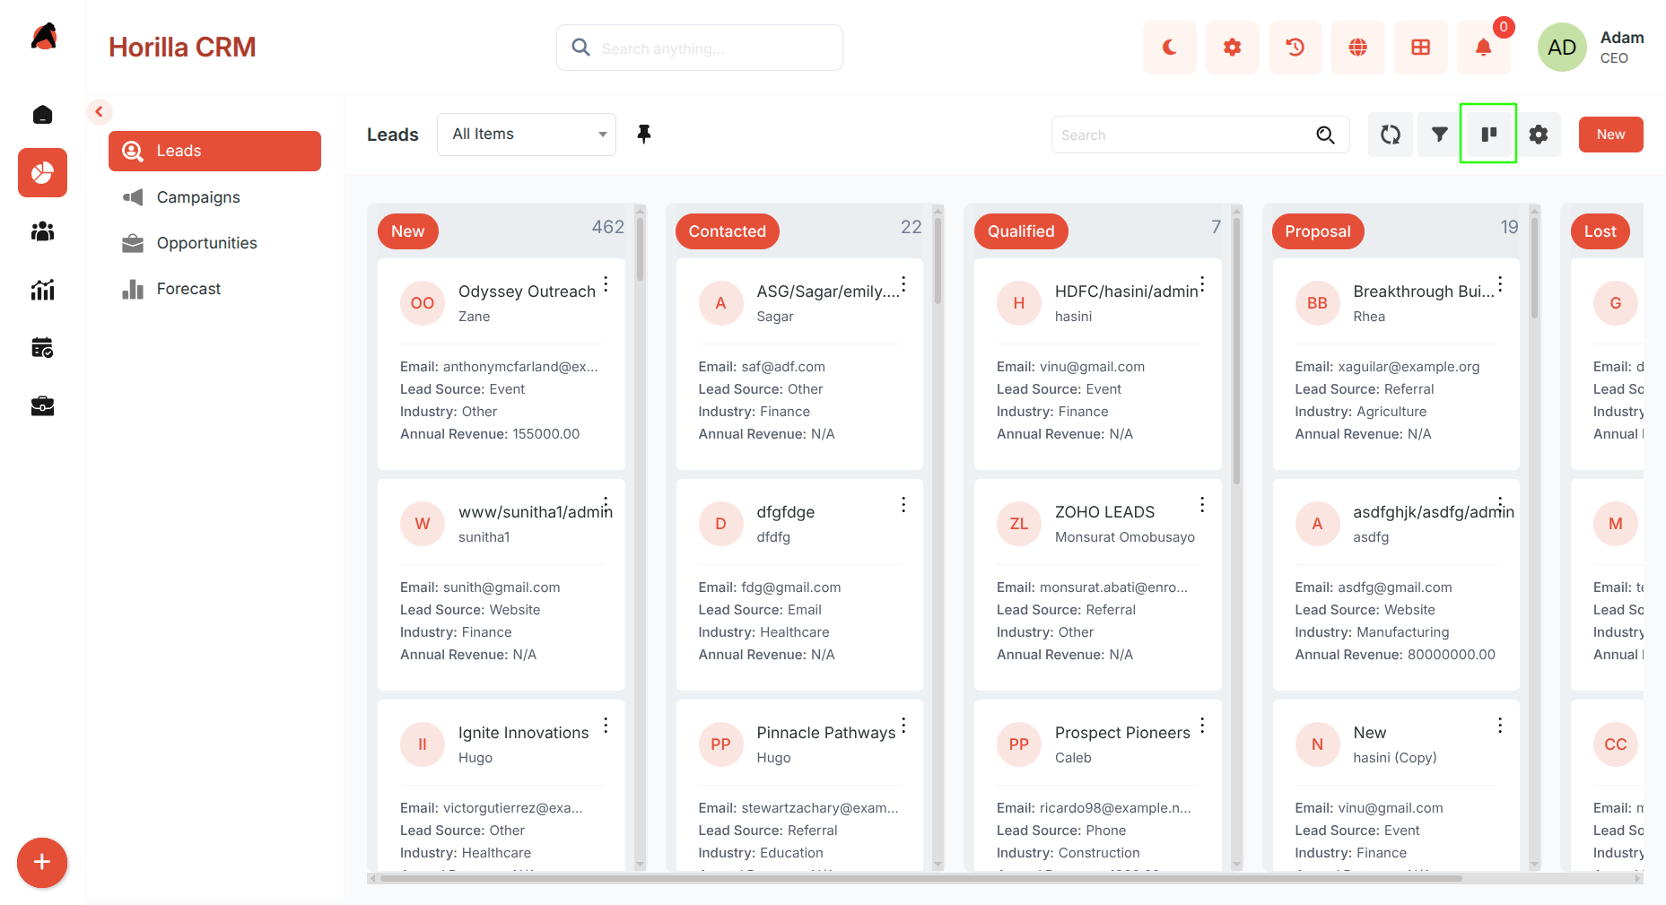
Task: Switch to kanban view icon
Action: [x=1489, y=135]
